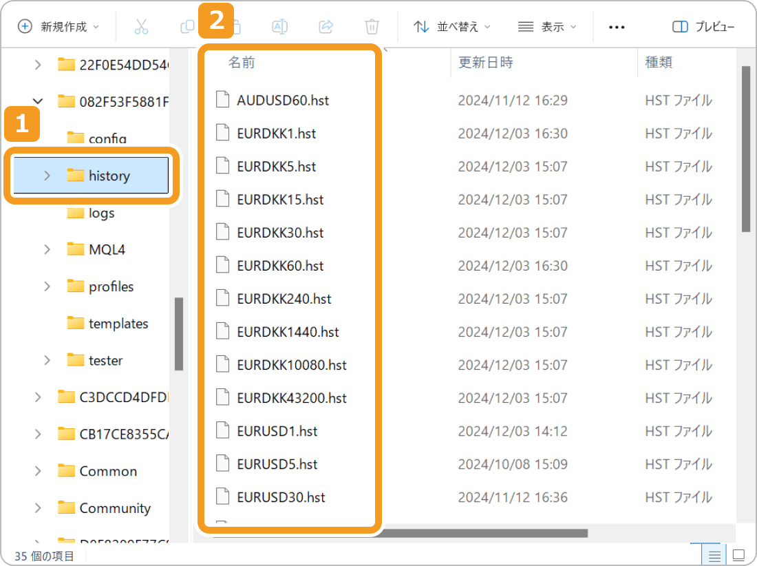The height and width of the screenshot is (566, 757).
Task: Click the Share icon in toolbar
Action: (326, 27)
